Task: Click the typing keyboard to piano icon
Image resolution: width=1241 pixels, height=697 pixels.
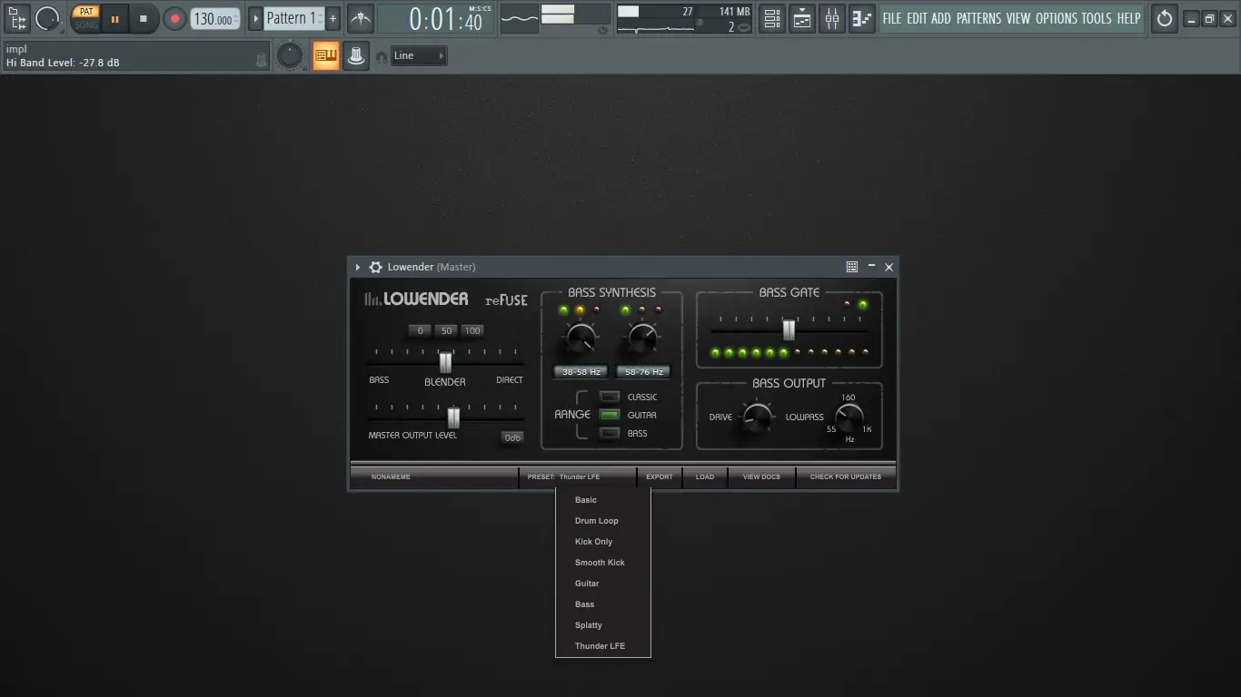Action: click(x=325, y=56)
